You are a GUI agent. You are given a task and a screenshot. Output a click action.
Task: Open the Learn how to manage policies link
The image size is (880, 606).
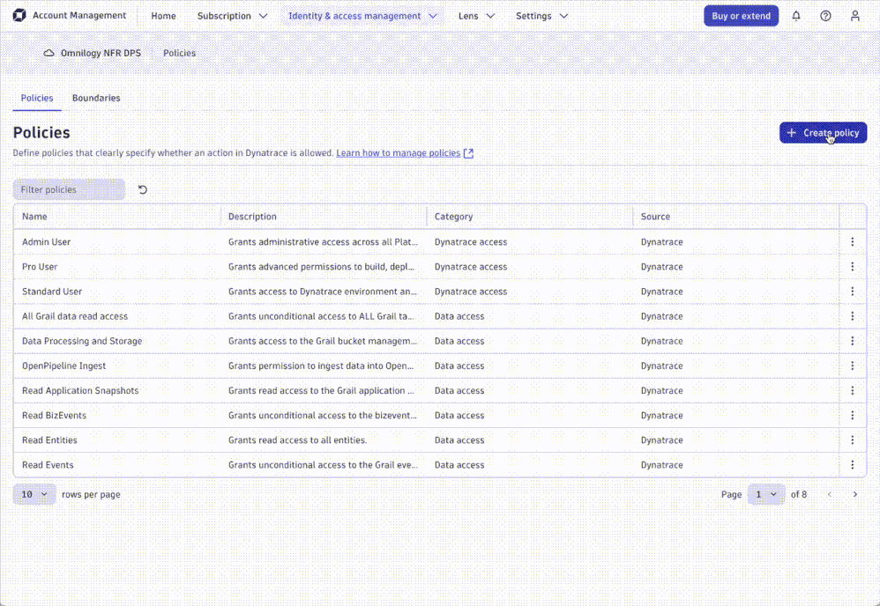398,152
